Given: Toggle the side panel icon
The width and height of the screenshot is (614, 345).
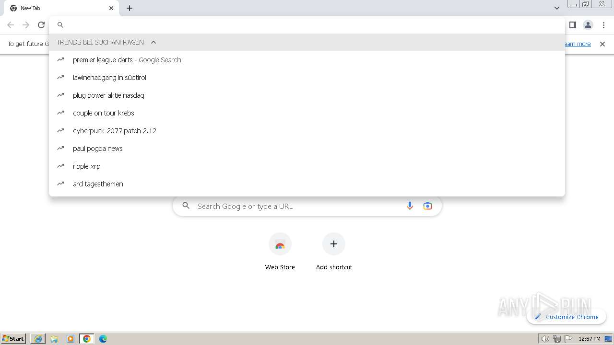Looking at the screenshot, I should (573, 25).
